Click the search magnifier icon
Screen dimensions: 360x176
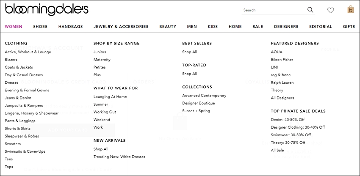(310, 10)
